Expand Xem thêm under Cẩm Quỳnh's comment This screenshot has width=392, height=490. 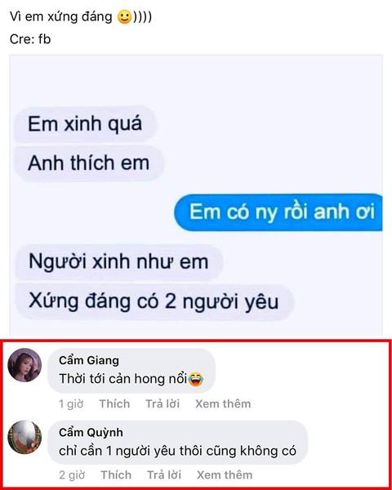point(225,475)
